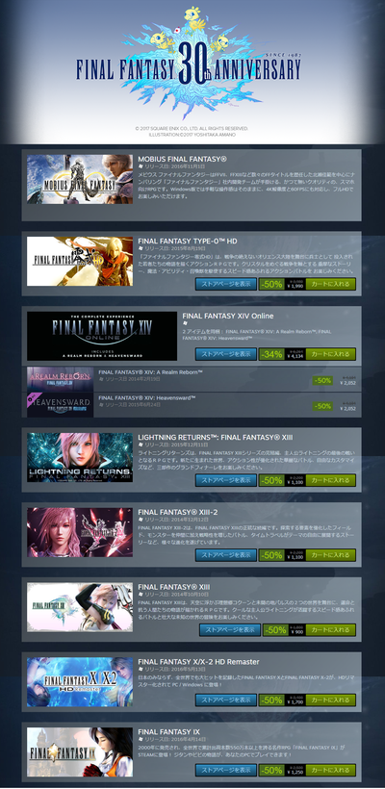View store page for FINAL FANTASY TYPE-0 HD

tap(226, 284)
